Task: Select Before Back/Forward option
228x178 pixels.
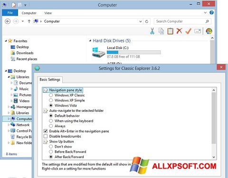Action: pyautogui.click(x=51, y=152)
